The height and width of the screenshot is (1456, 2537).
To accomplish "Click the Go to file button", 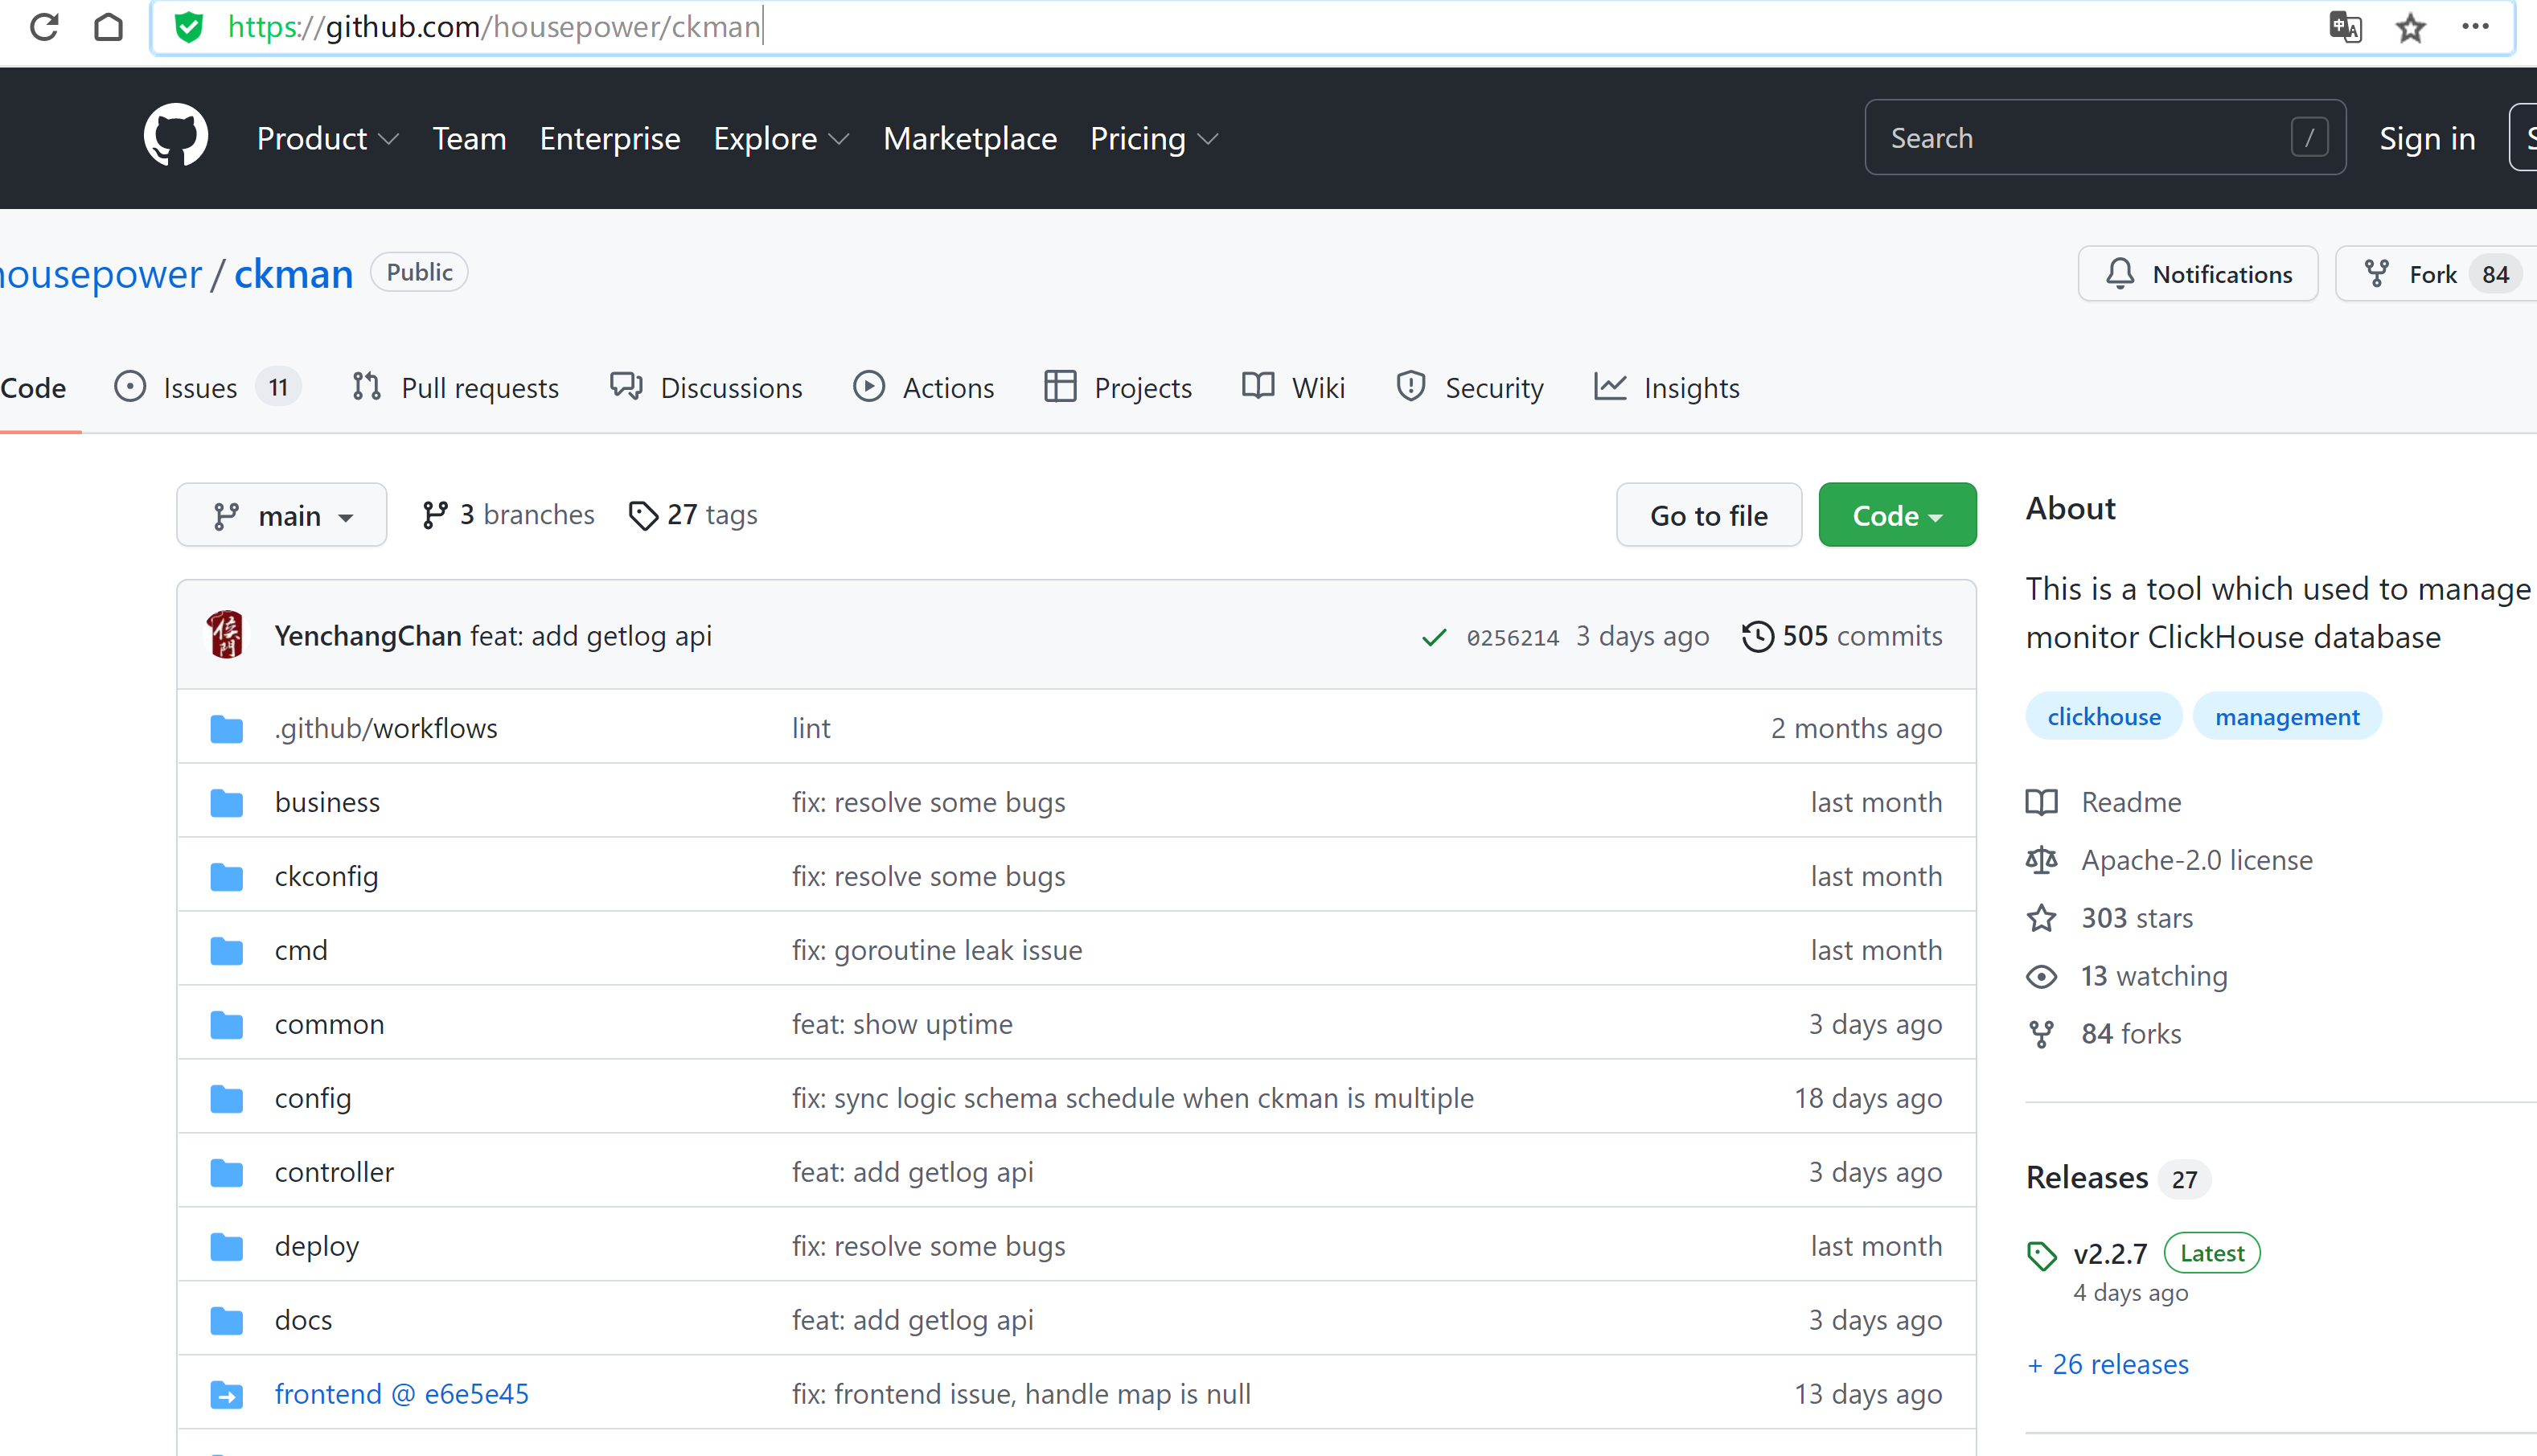I will pyautogui.click(x=1709, y=515).
